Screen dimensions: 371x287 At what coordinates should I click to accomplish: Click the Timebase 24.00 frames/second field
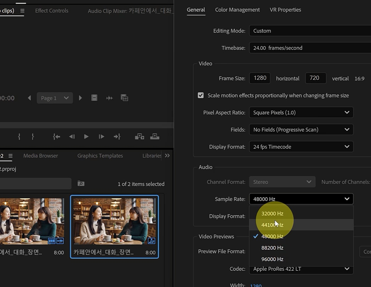tap(310, 48)
